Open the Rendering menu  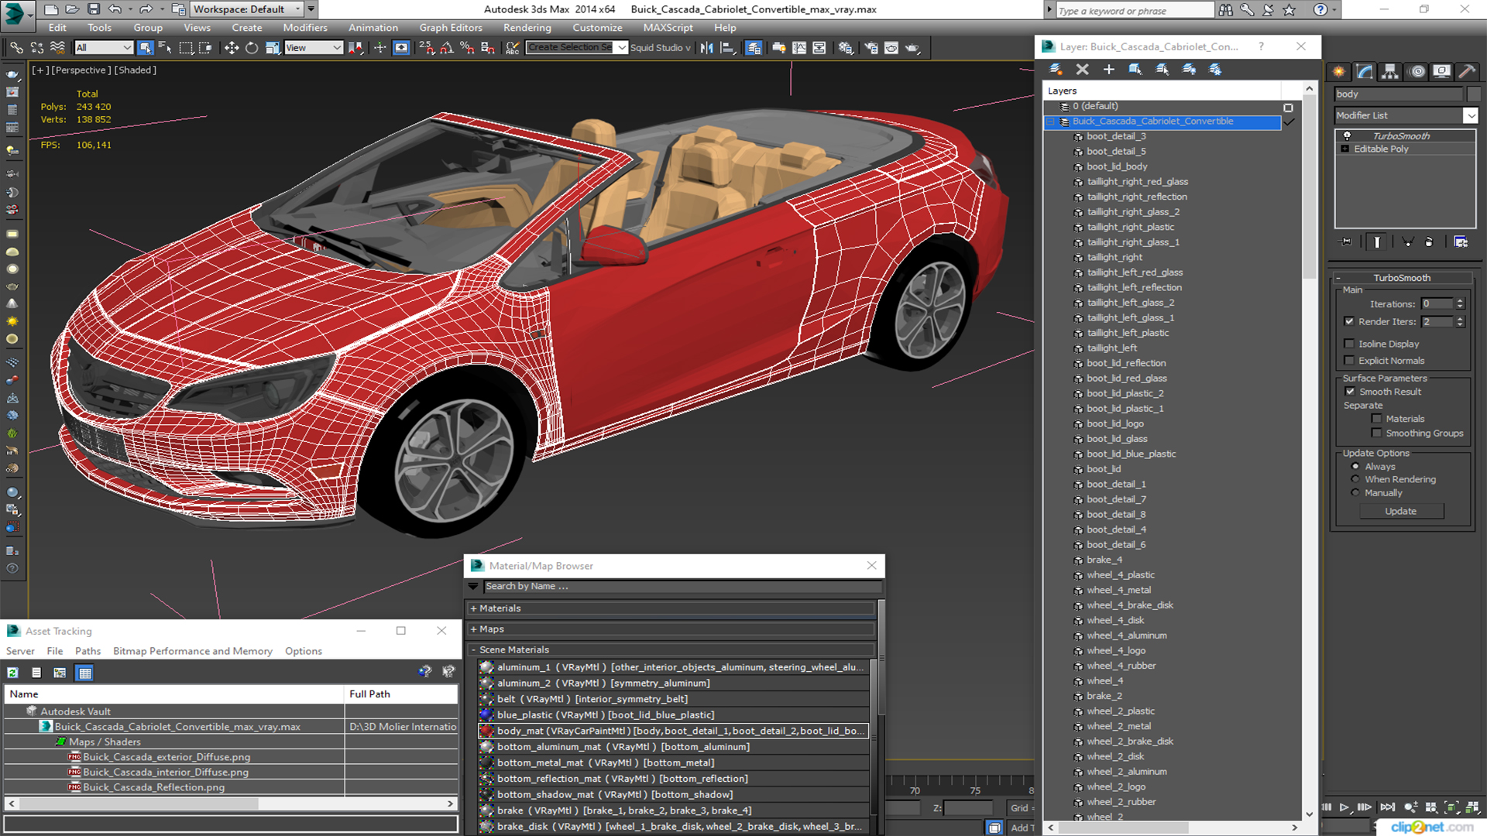point(527,28)
